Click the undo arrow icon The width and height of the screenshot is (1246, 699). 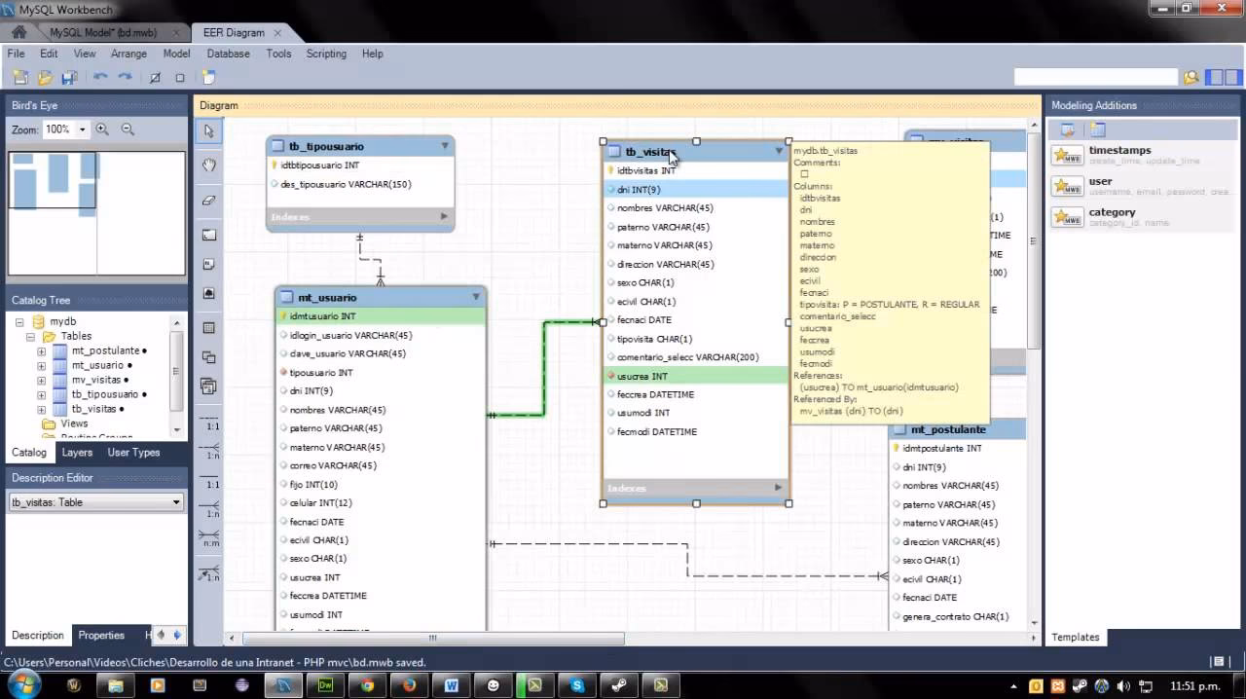point(100,77)
